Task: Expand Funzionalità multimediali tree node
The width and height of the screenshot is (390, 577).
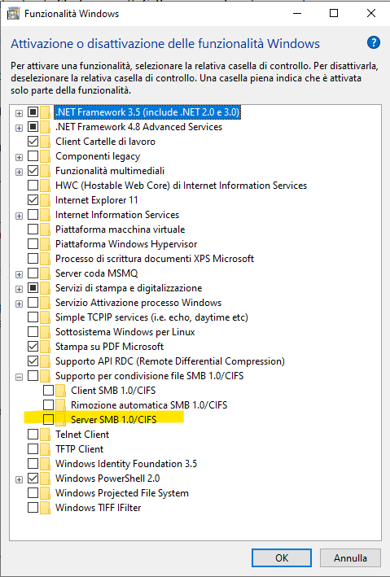Action: tap(19, 172)
